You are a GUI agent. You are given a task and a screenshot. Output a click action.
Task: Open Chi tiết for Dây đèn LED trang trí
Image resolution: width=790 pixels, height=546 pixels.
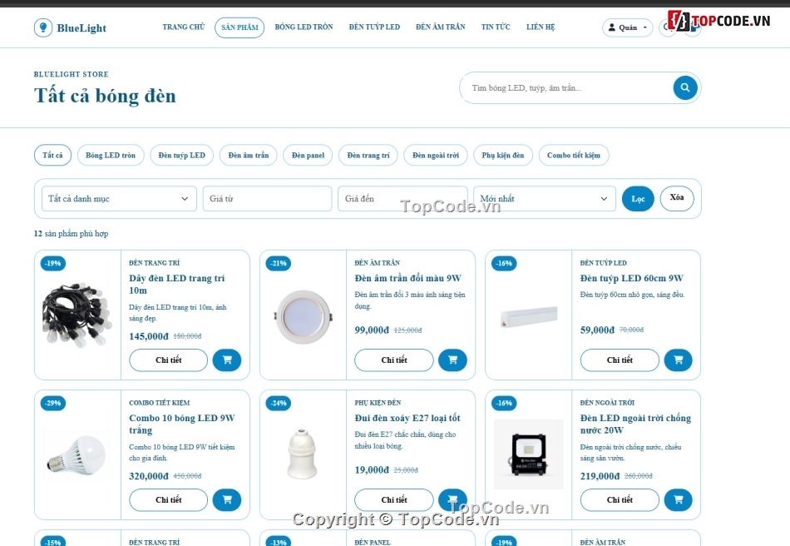[168, 360]
